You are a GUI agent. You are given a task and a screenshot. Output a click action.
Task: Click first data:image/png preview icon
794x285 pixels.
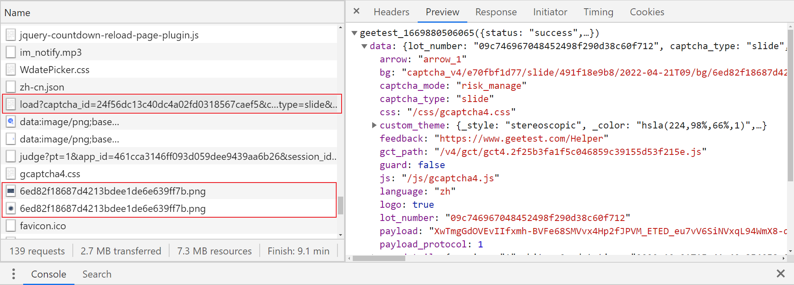coord(11,122)
